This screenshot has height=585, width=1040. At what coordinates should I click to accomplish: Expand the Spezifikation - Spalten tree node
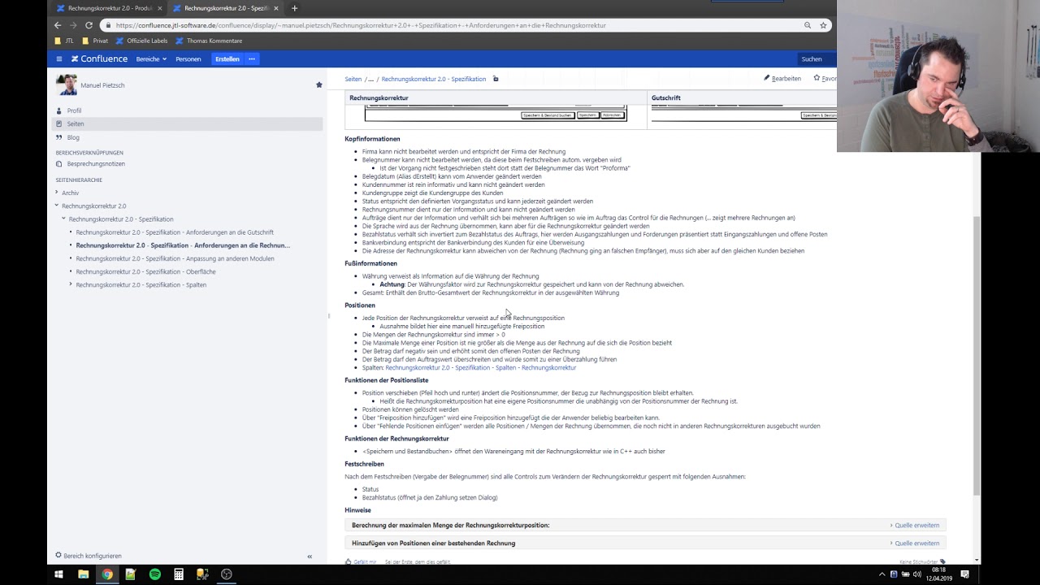tap(71, 284)
